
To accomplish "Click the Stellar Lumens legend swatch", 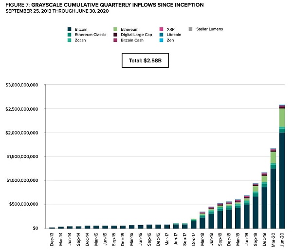I will click(x=190, y=29).
